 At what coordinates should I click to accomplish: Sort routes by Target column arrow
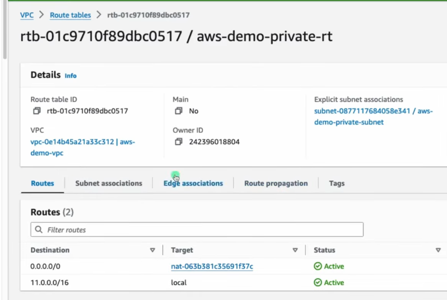(x=295, y=250)
